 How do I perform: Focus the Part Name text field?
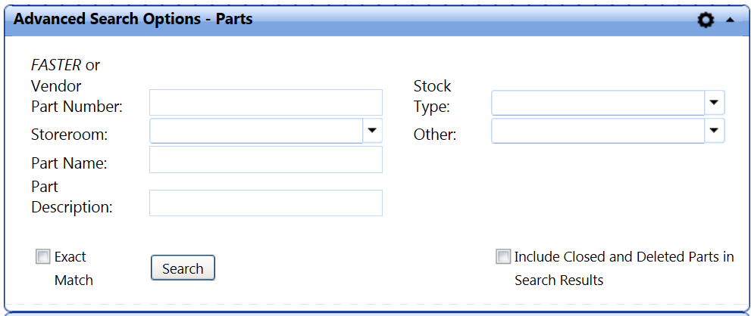265,160
